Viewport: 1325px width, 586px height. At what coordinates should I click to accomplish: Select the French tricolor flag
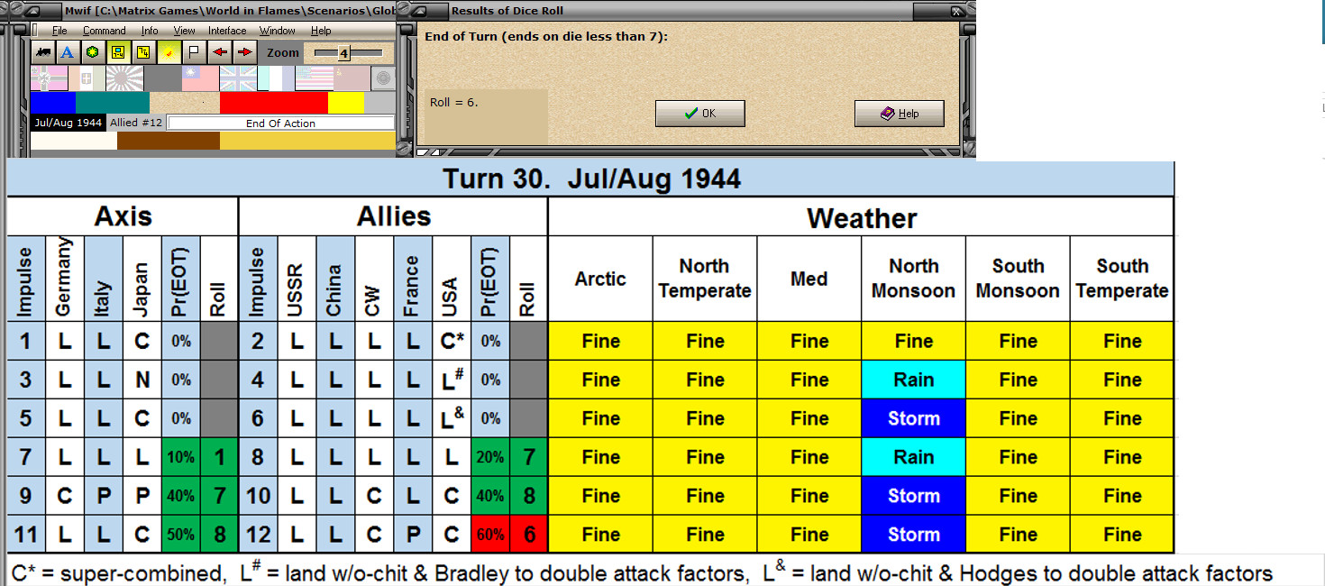tap(276, 78)
